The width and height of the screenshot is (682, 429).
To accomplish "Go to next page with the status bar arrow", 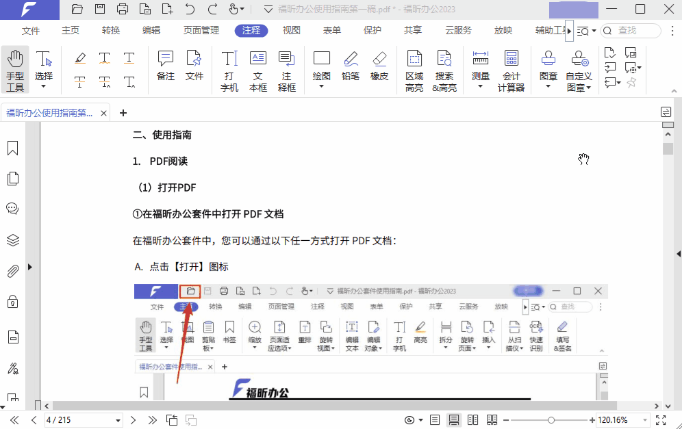I will coord(133,419).
